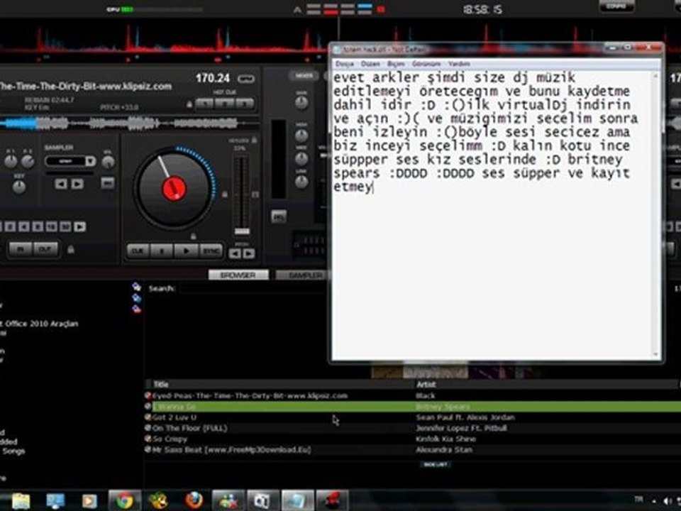Switch to VirtualDJ red taskbar icon
This screenshot has height=511, width=681.
click(332, 500)
